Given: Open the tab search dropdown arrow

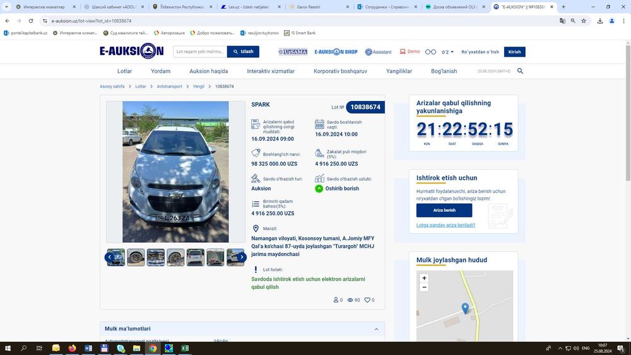Looking at the screenshot, I should pos(6,7).
